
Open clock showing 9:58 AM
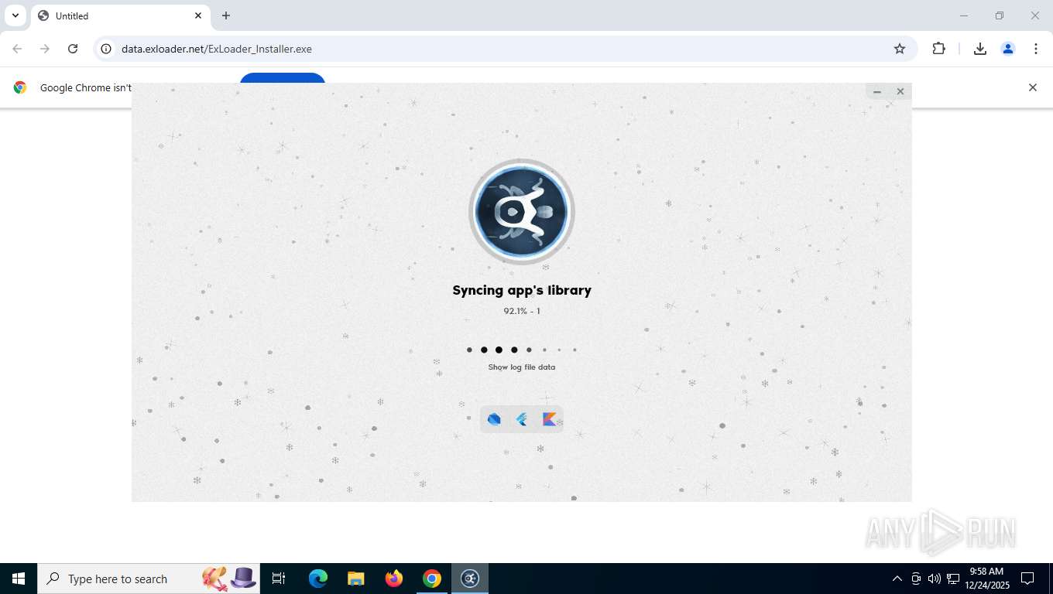tap(986, 579)
